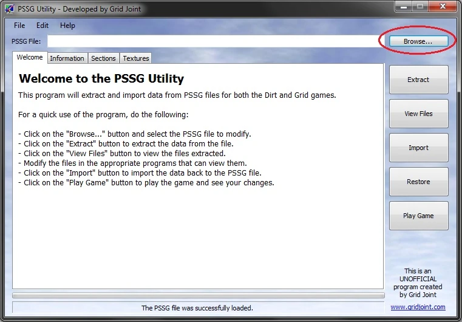Image resolution: width=462 pixels, height=322 pixels.
Task: Open the Help menu
Action: click(67, 26)
